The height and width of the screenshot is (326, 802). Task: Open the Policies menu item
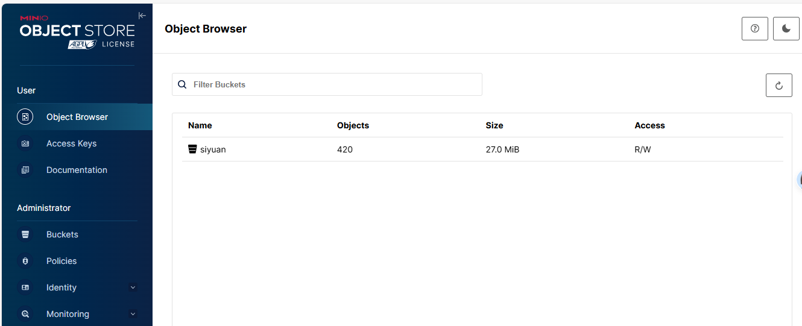62,261
